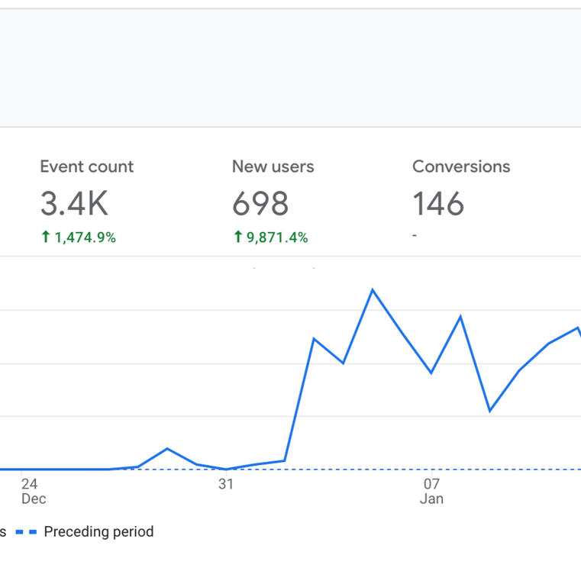Viewport: 581px width, 581px height.
Task: Toggle the Preceding period legend label
Action: [x=98, y=532]
